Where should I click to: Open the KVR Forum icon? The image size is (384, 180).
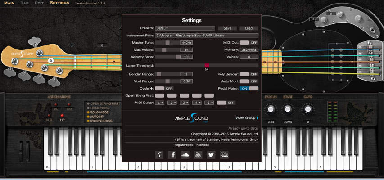pyautogui.click(x=224, y=154)
